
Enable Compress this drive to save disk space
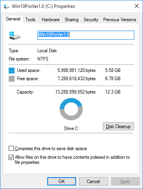11,149
